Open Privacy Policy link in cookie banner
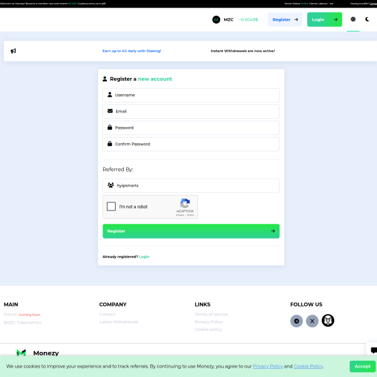This screenshot has height=377, width=377. tap(268, 366)
